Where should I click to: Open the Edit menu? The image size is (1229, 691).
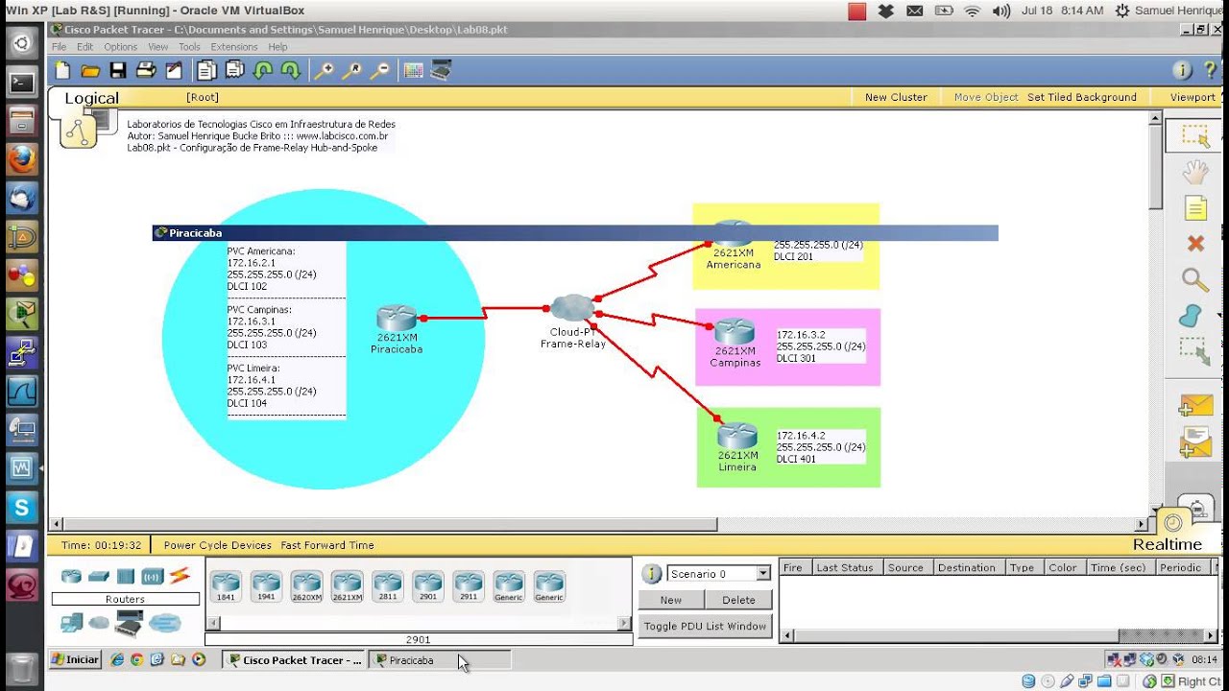(x=85, y=47)
